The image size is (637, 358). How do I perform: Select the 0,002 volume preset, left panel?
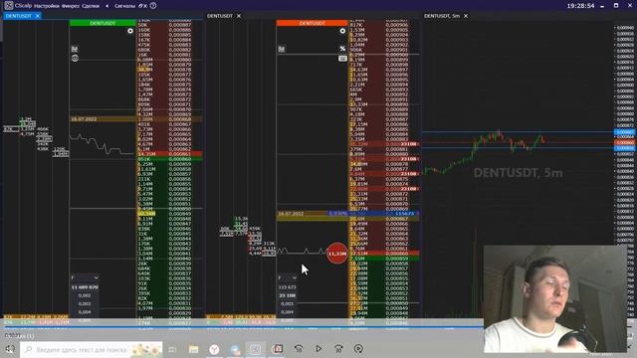[85, 295]
